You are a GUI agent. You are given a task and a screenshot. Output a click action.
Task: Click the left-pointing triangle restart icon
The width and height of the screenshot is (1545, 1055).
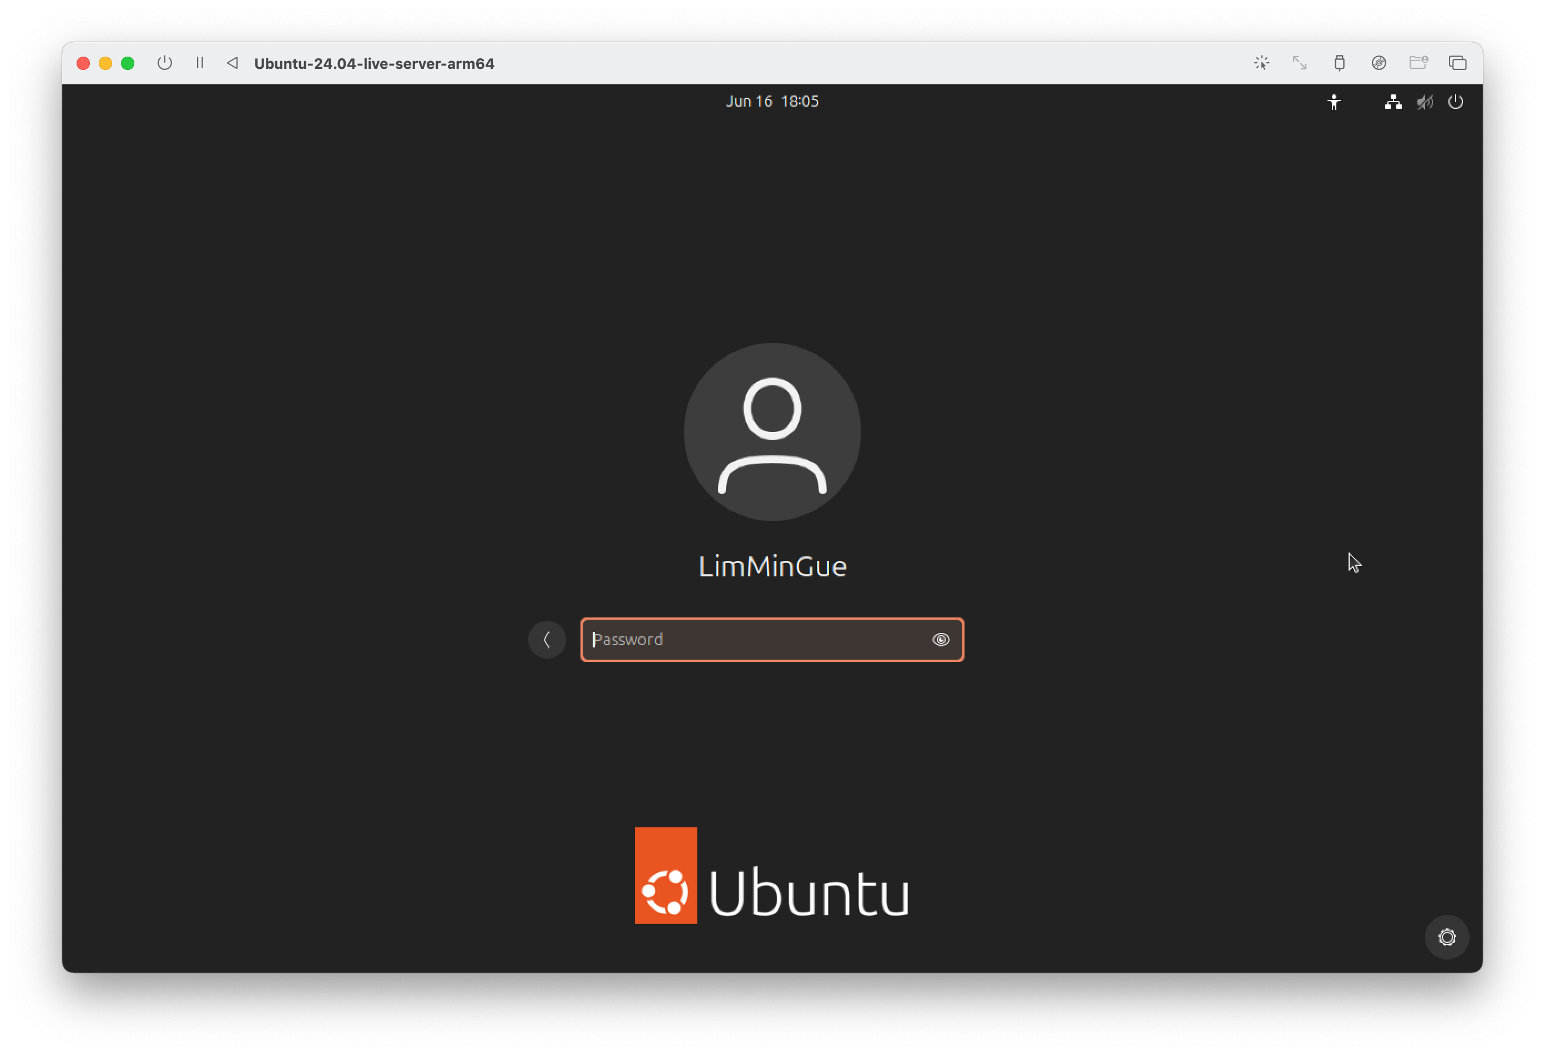point(232,63)
